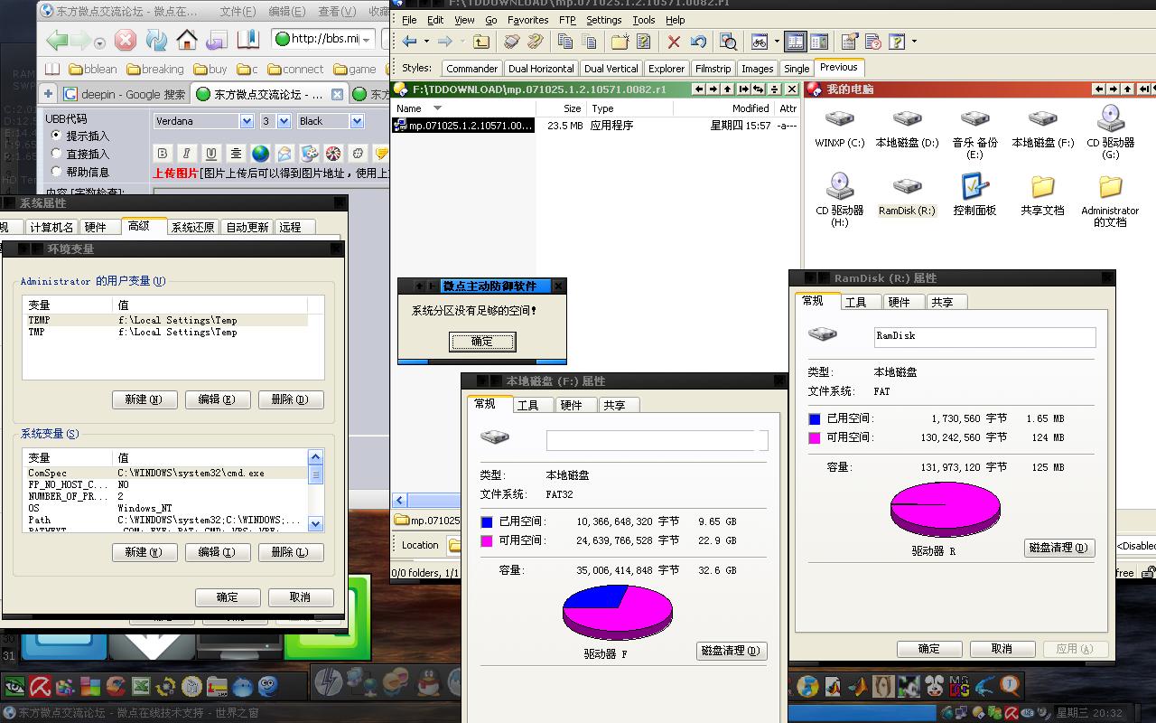Open the 系统还原 tab in System Properties
The width and height of the screenshot is (1156, 723).
(x=193, y=228)
